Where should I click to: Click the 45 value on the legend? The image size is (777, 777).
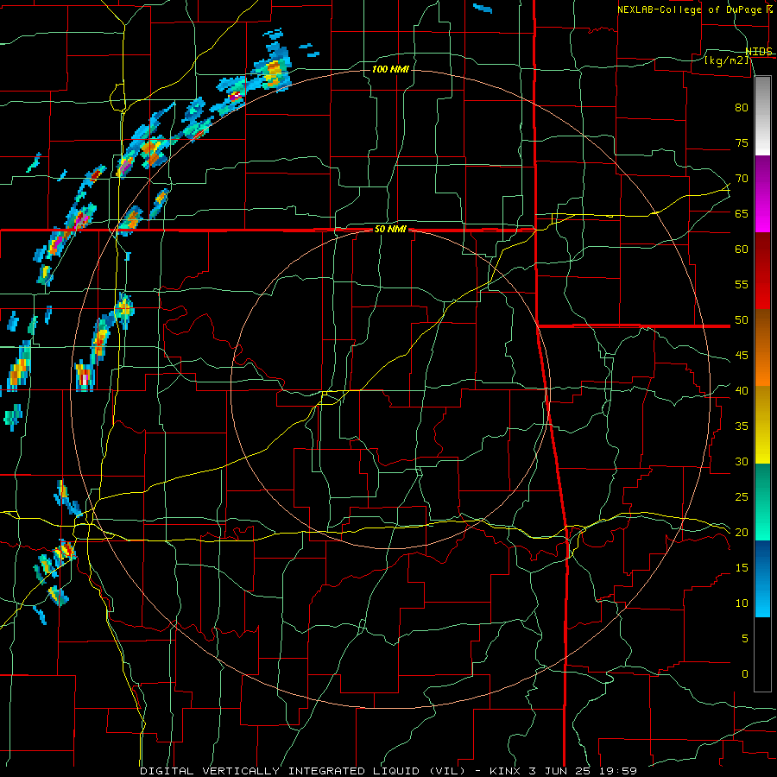pyautogui.click(x=742, y=356)
